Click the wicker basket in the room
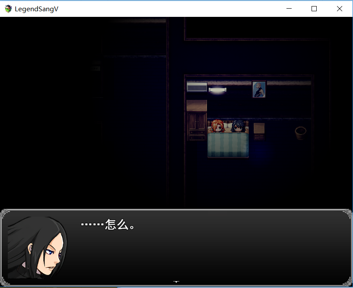The image size is (353, 288). click(x=301, y=133)
